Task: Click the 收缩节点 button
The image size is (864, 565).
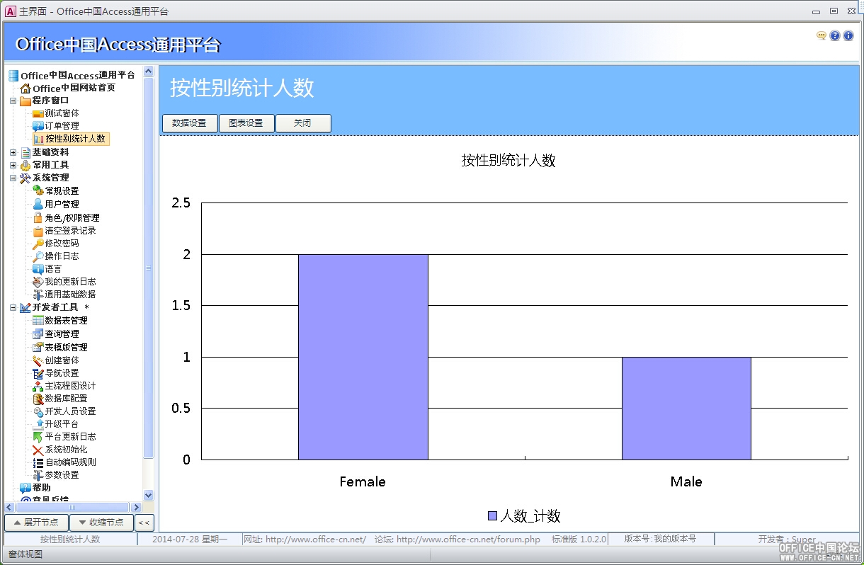Action: pos(101,523)
